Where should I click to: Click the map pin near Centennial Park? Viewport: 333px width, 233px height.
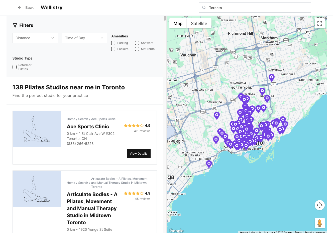pyautogui.click(x=216, y=140)
